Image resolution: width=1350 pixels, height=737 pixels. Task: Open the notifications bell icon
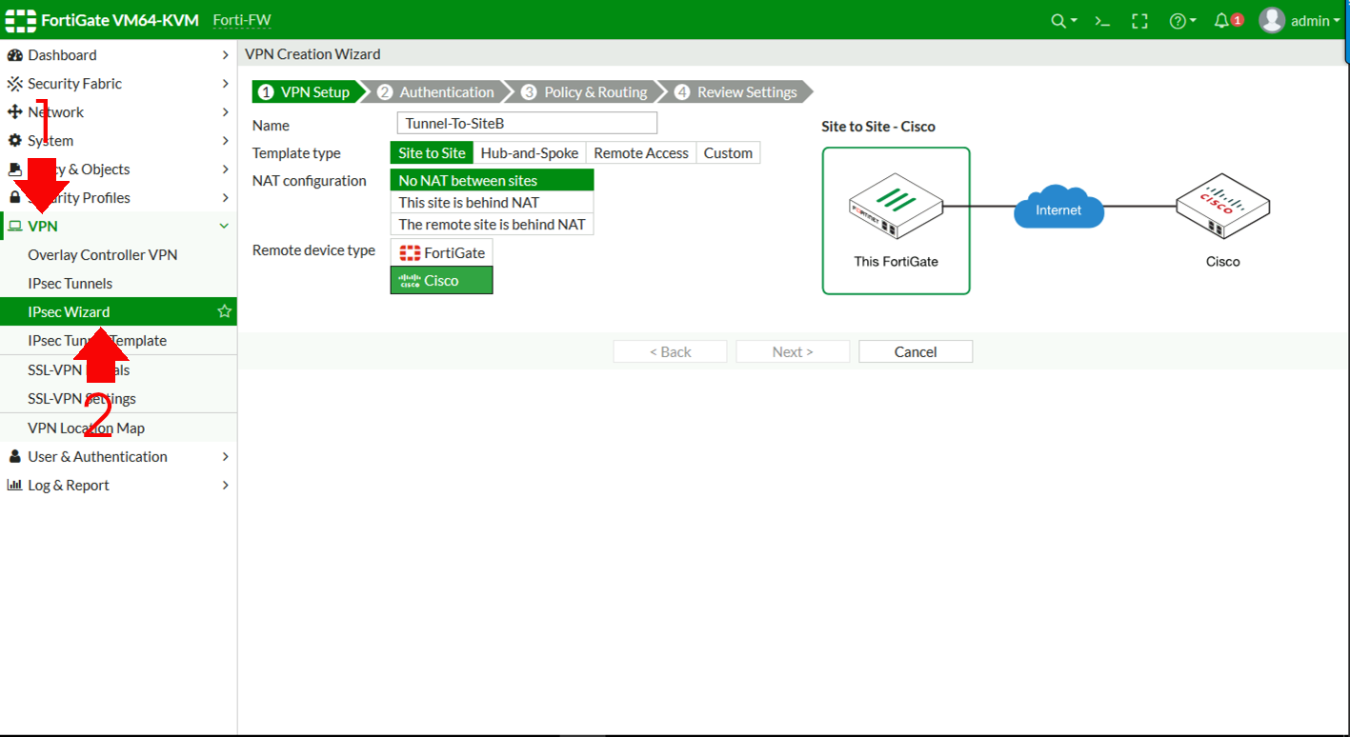[1221, 21]
